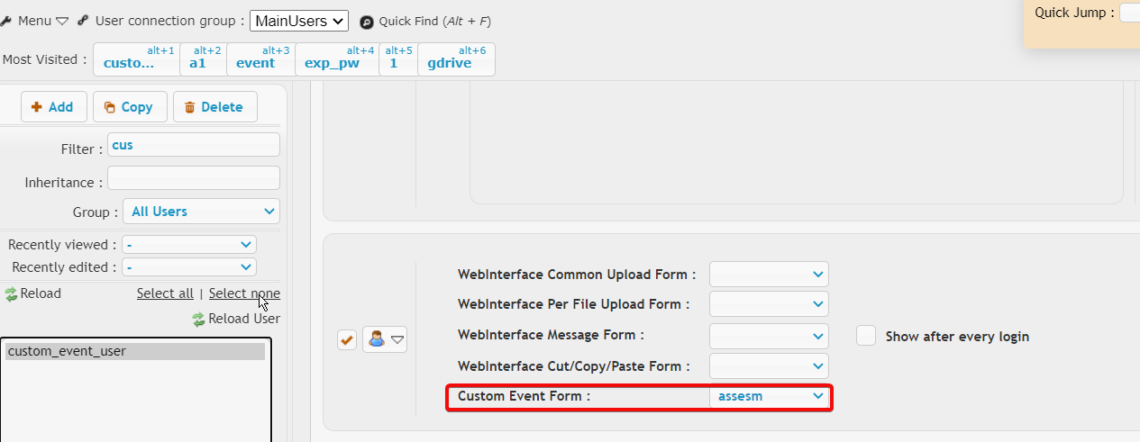1140x442 pixels.
Task: Enable Show after every login
Action: pos(866,336)
